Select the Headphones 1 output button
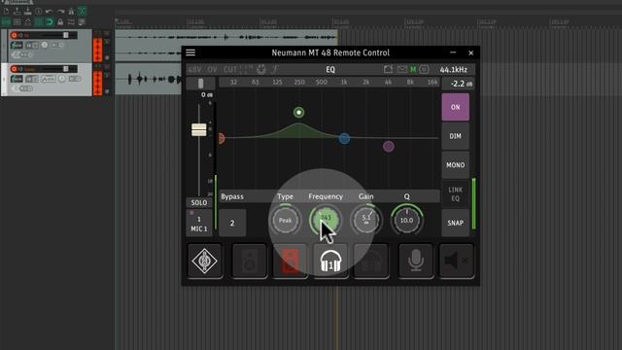 tap(330, 261)
